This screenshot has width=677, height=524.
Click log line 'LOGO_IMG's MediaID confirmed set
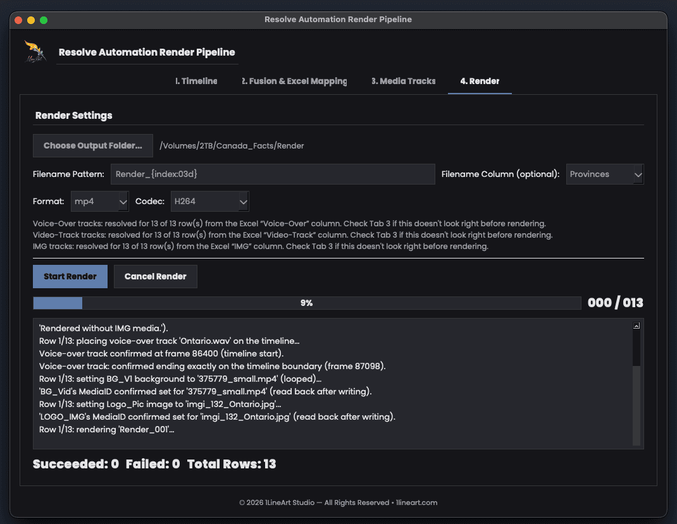(x=217, y=417)
